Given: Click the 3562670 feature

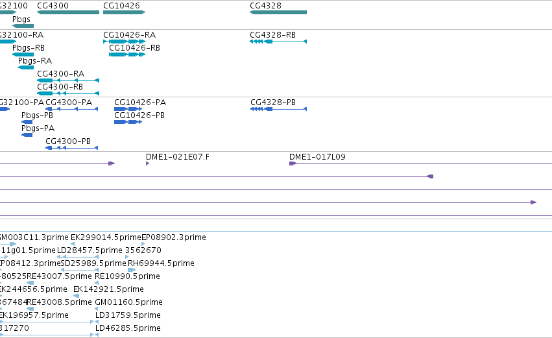Looking at the screenshot, I should 126,257.
